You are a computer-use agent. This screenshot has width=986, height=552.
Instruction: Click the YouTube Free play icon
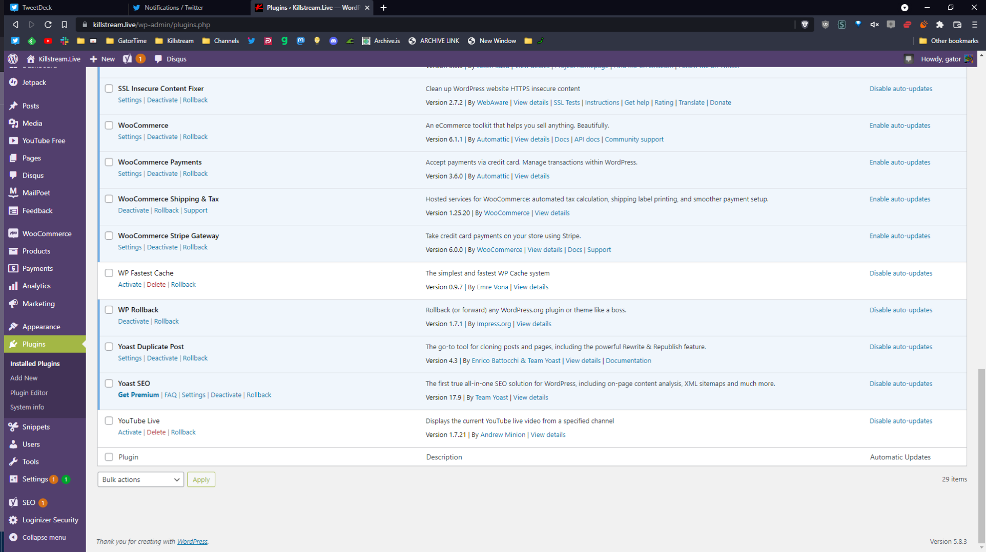tap(13, 141)
